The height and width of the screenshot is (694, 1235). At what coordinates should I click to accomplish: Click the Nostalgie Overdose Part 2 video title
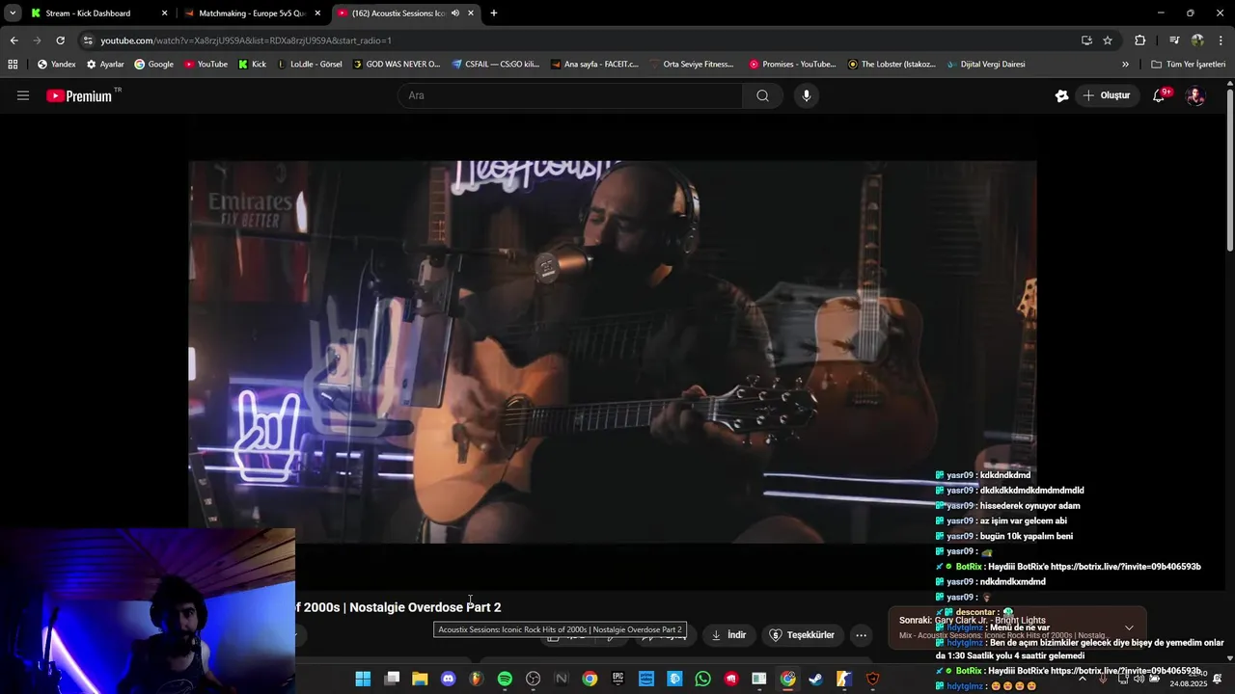click(x=398, y=607)
